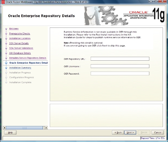The height and width of the screenshot is (142, 168).
Task: Focus the OER Repository URL field
Action: 120,59
